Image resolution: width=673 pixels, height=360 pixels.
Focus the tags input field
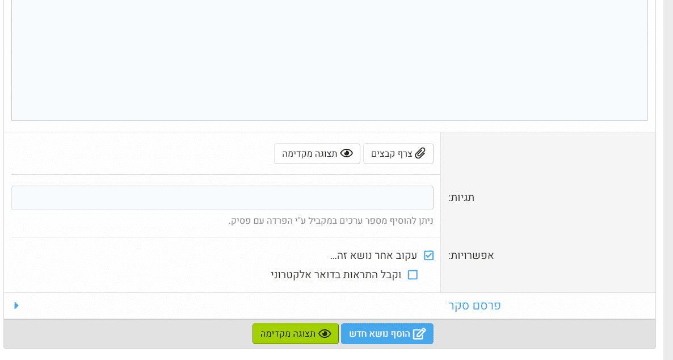pyautogui.click(x=222, y=198)
